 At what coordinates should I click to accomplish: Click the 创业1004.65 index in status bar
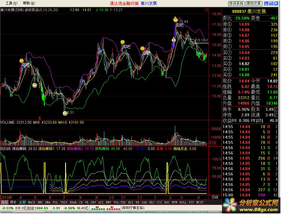38,208
